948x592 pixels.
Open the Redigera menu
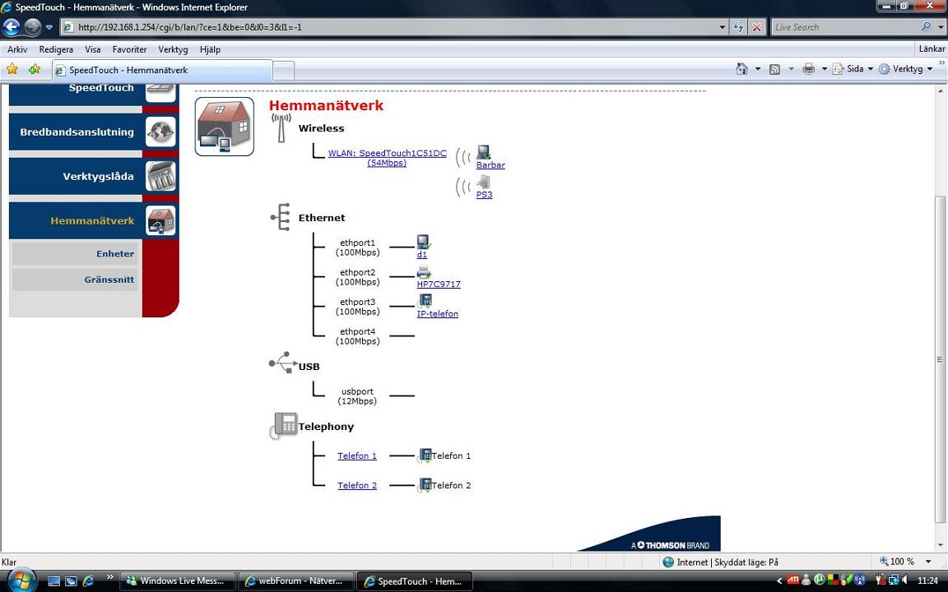click(56, 49)
